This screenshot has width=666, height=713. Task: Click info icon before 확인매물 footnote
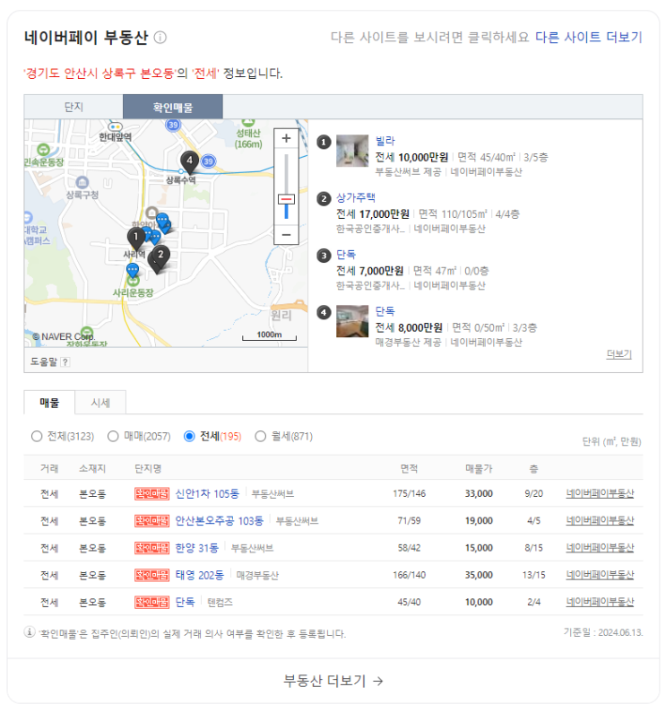30,632
